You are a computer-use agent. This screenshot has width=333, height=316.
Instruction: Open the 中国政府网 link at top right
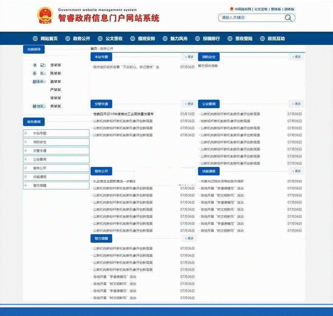(243, 9)
